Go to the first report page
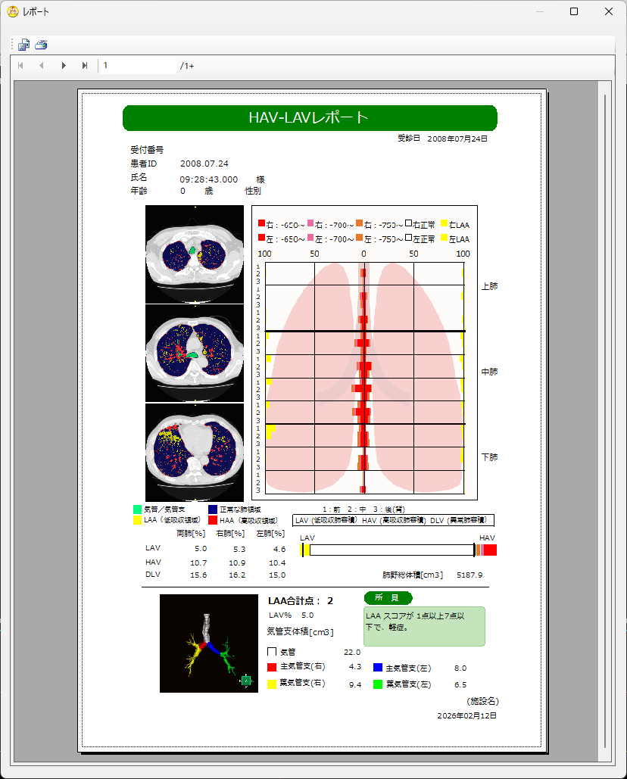Viewport: 627px width, 779px height. click(x=20, y=66)
